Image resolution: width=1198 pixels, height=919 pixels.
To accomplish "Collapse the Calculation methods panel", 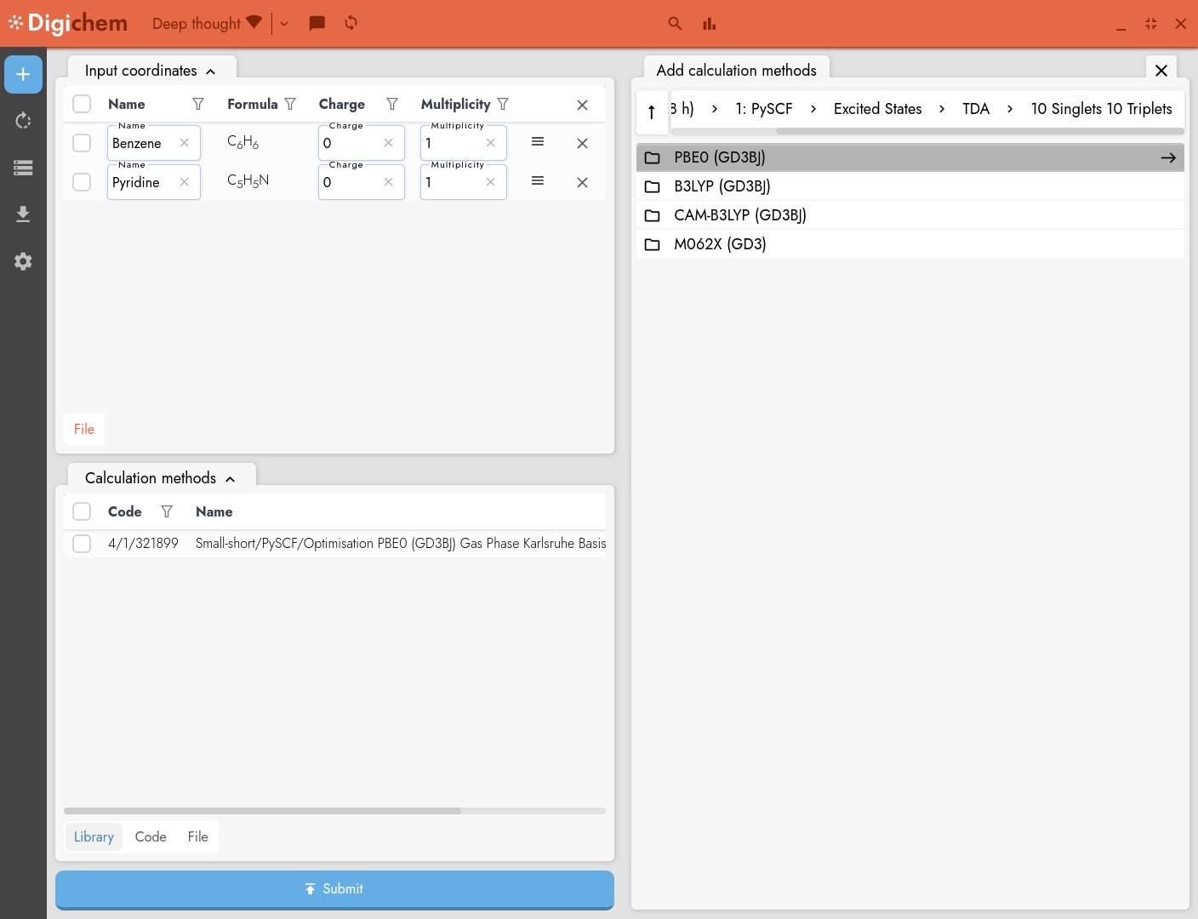I will pyautogui.click(x=230, y=478).
